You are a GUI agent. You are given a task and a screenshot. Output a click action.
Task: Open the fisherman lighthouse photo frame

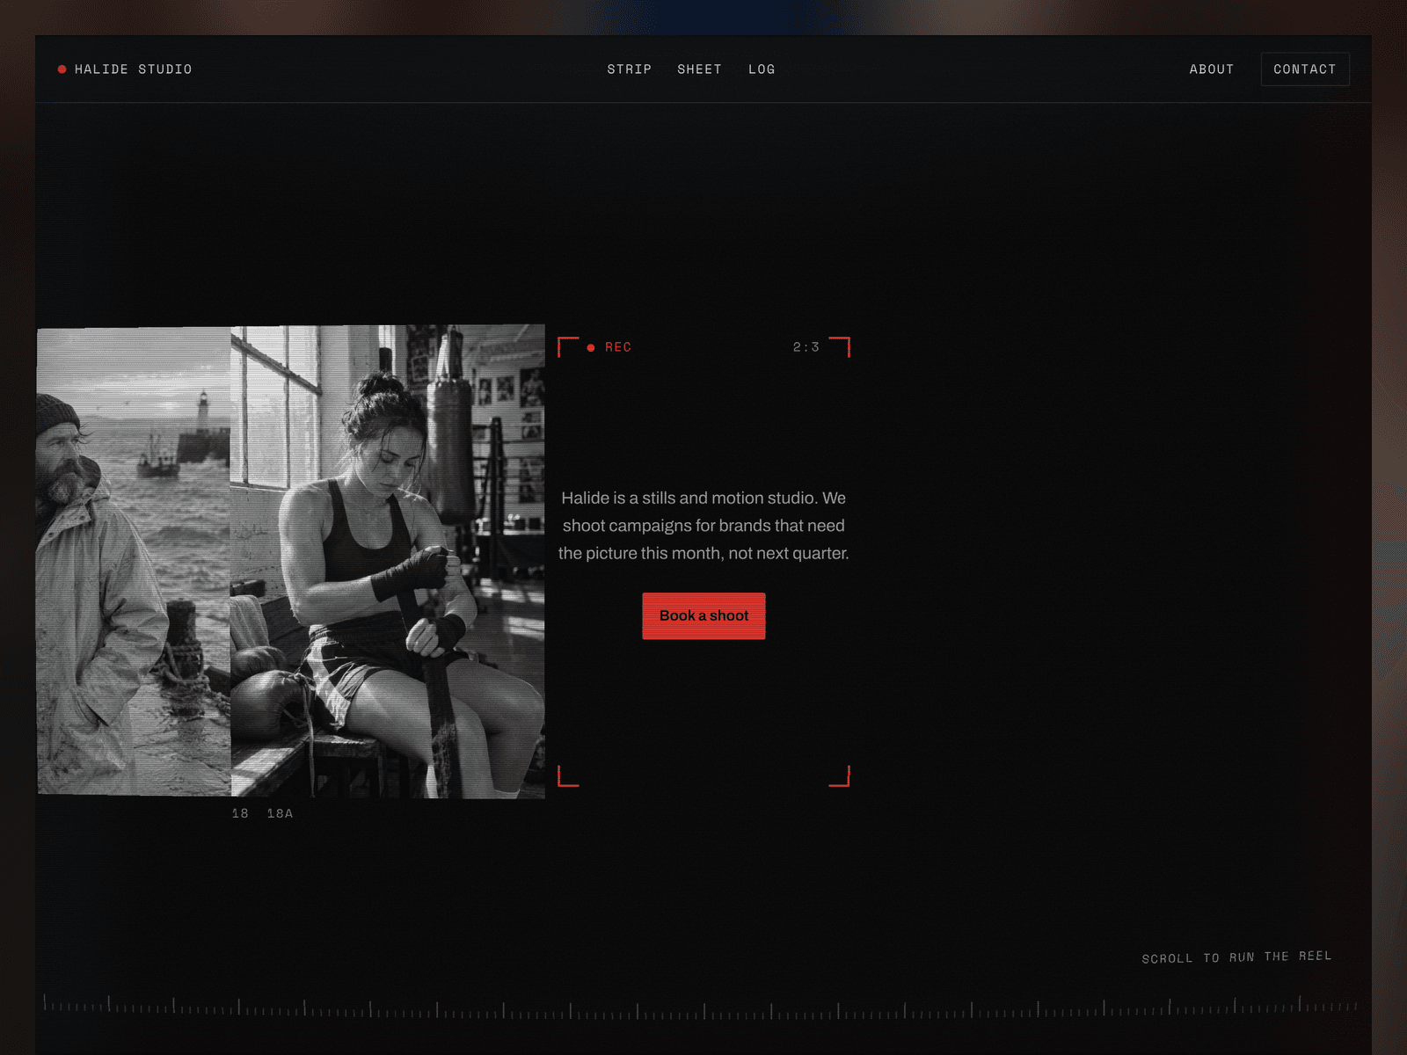click(134, 561)
